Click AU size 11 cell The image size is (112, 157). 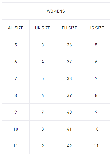point(16,146)
